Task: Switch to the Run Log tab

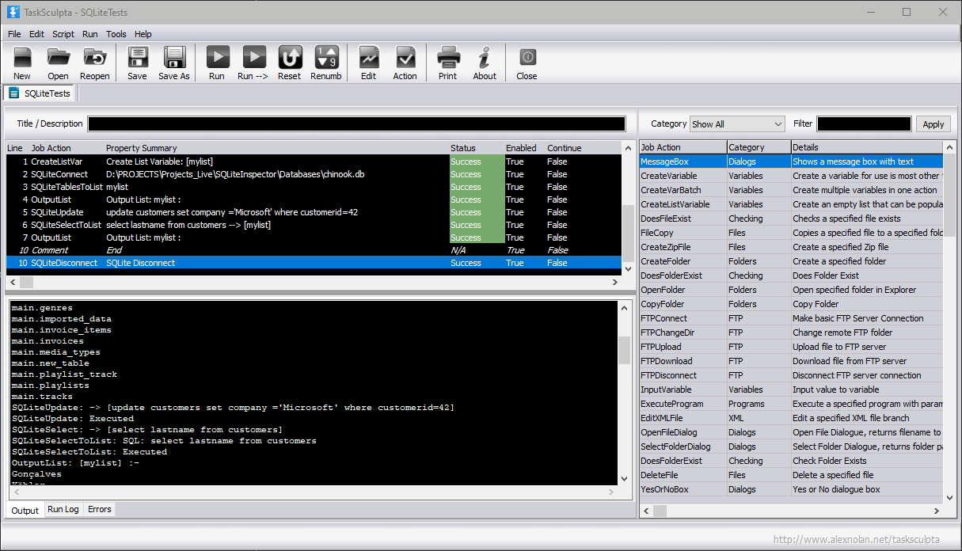Action: (x=63, y=509)
